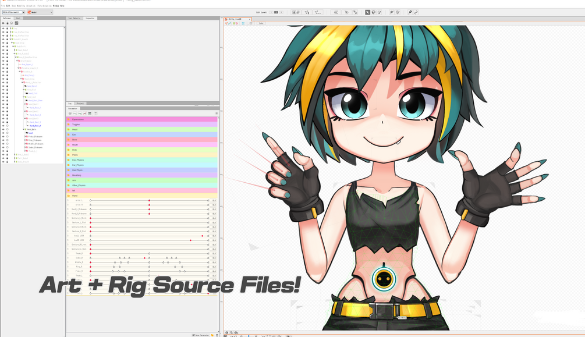This screenshot has height=337, width=585.
Task: Open the Cubism version combo box dropdown
Action: pos(23,12)
